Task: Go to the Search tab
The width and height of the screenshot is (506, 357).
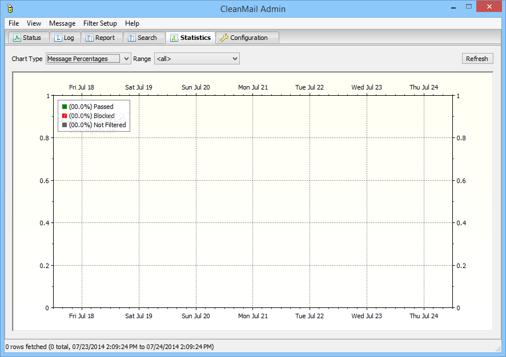Action: [143, 38]
